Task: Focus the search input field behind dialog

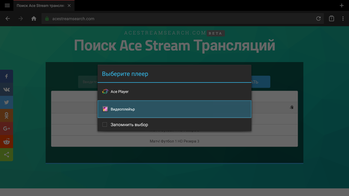Action: [x=88, y=82]
